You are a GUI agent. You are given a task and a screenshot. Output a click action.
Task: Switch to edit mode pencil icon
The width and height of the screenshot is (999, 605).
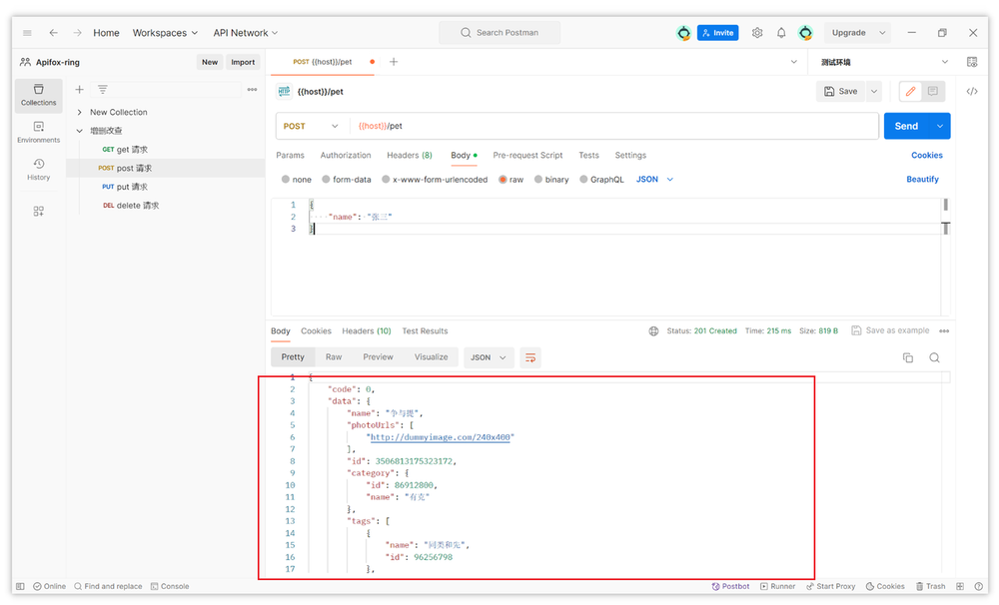910,91
